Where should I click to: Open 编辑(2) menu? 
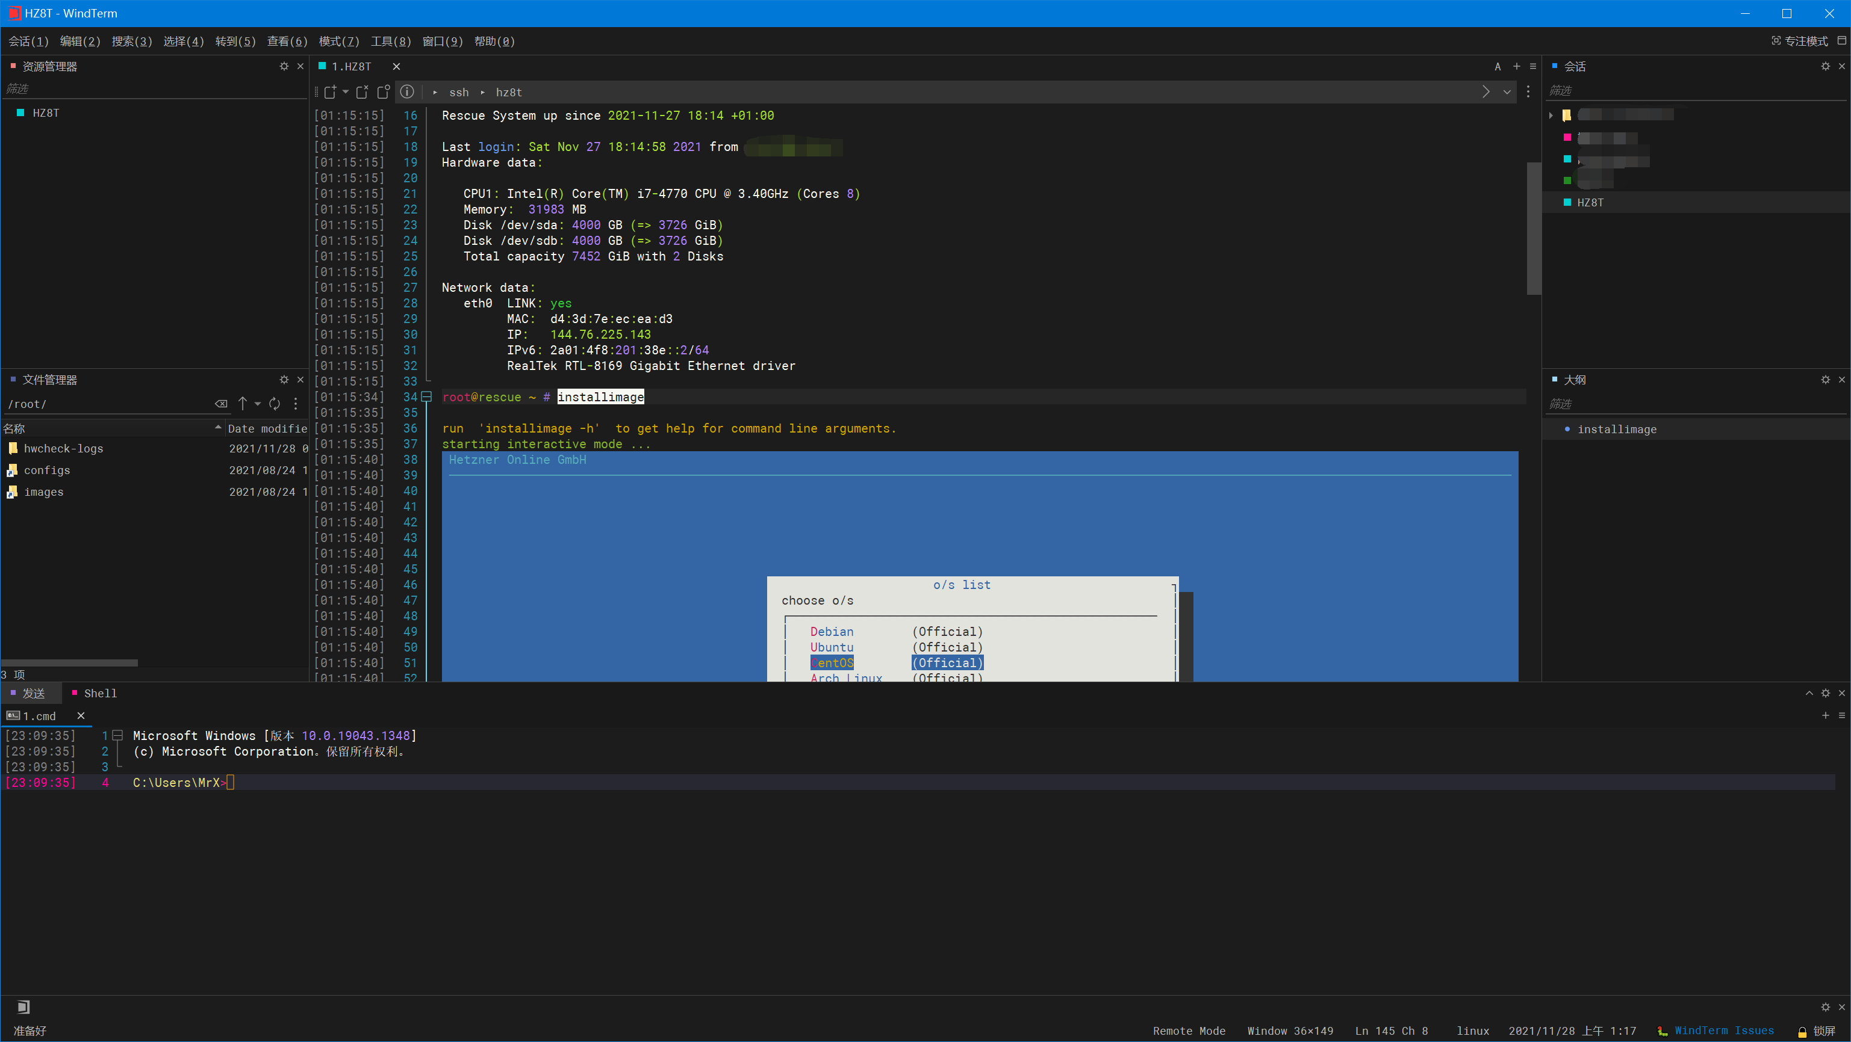click(x=79, y=41)
